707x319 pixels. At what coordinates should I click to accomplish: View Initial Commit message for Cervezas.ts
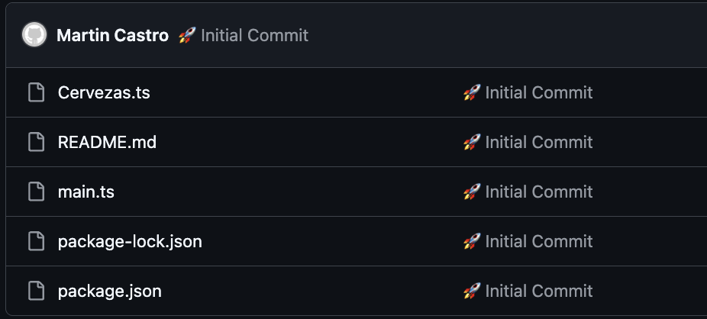point(538,93)
